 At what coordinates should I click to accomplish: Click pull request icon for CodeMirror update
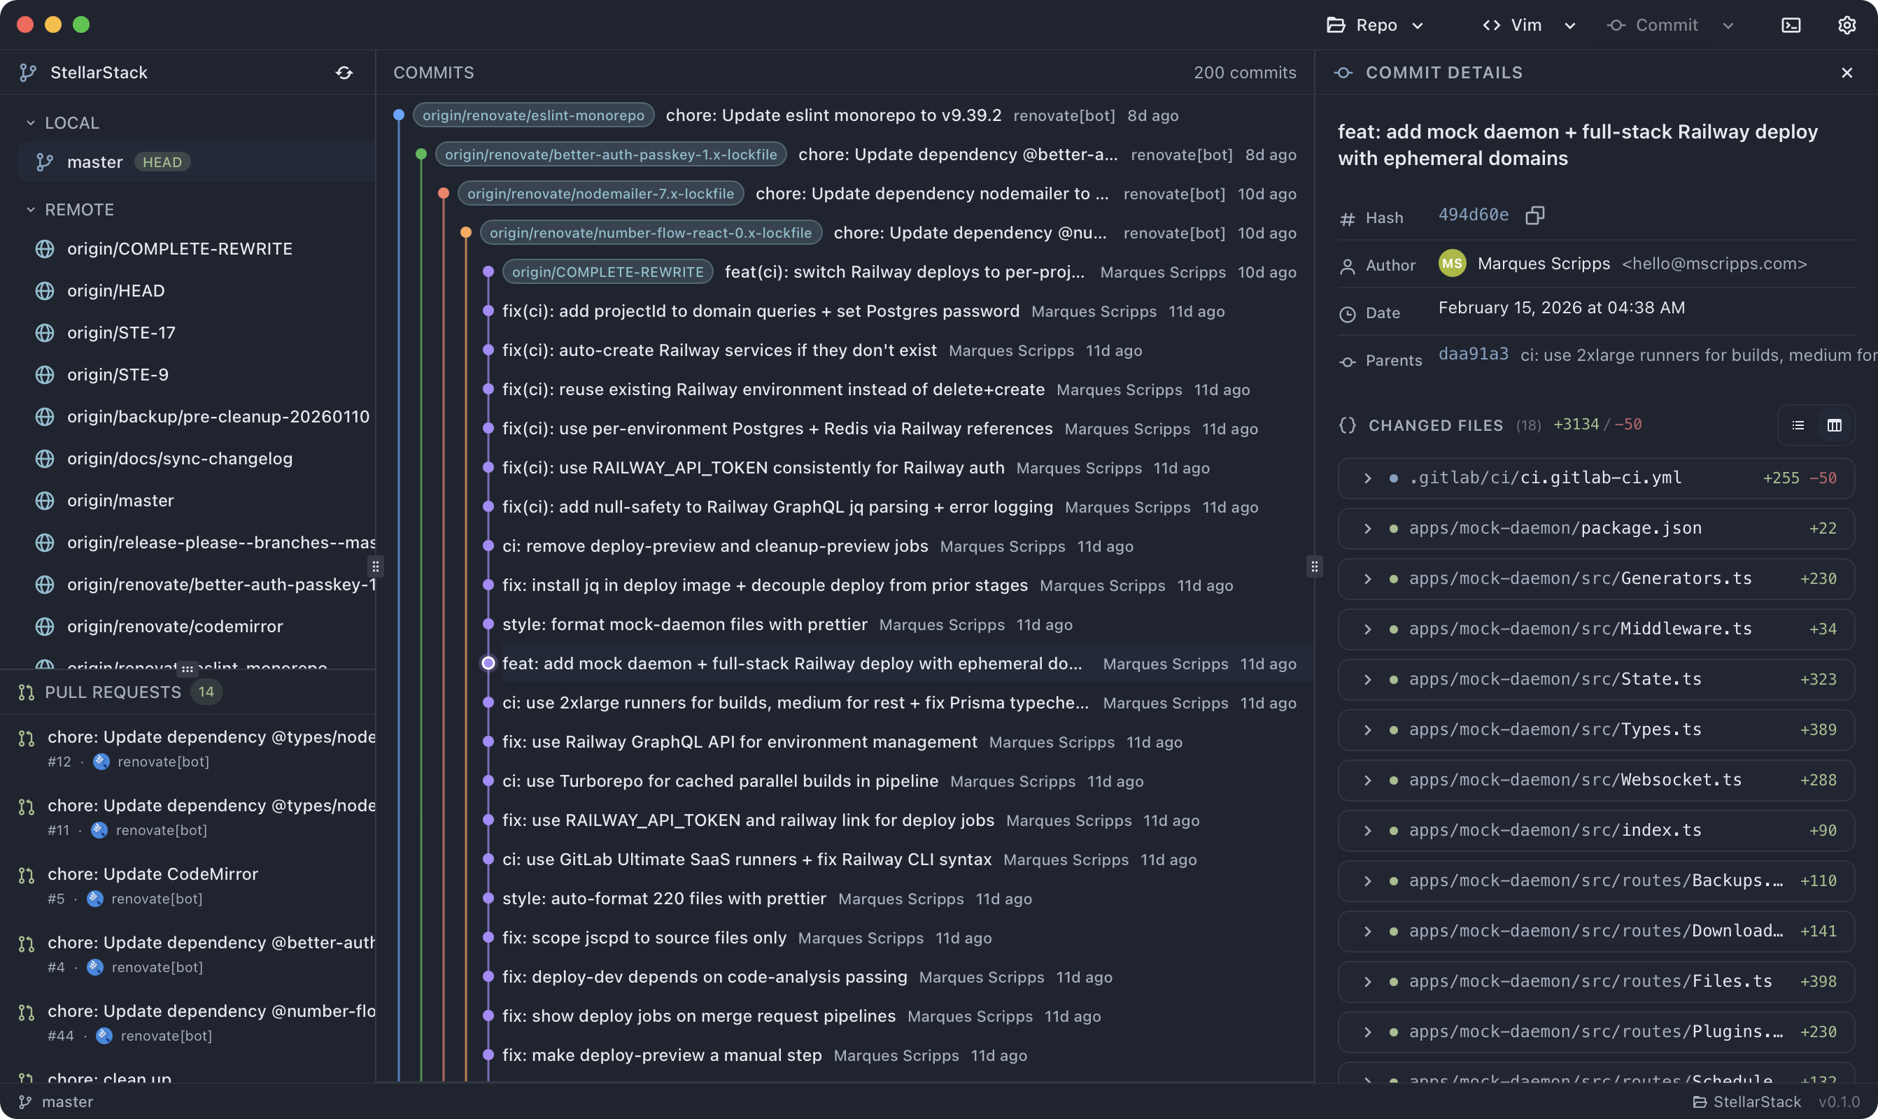[x=27, y=876]
